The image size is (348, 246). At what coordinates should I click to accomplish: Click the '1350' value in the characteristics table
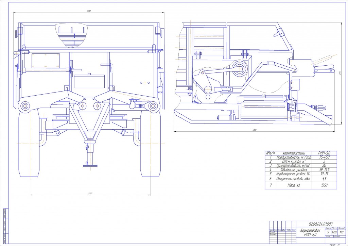324,185
